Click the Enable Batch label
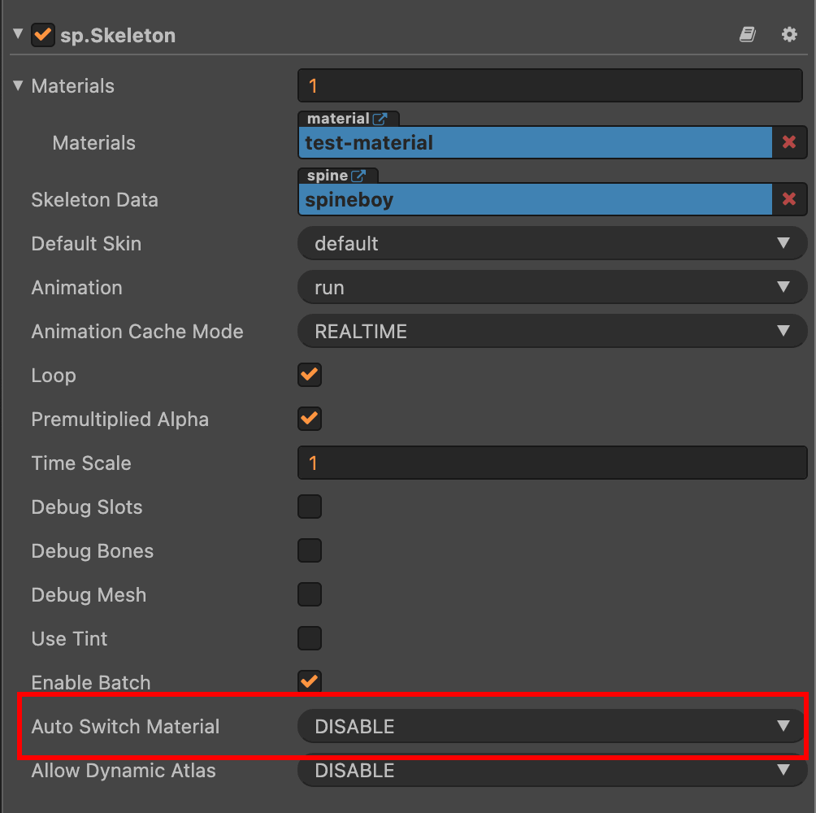The image size is (816, 813). [x=91, y=682]
